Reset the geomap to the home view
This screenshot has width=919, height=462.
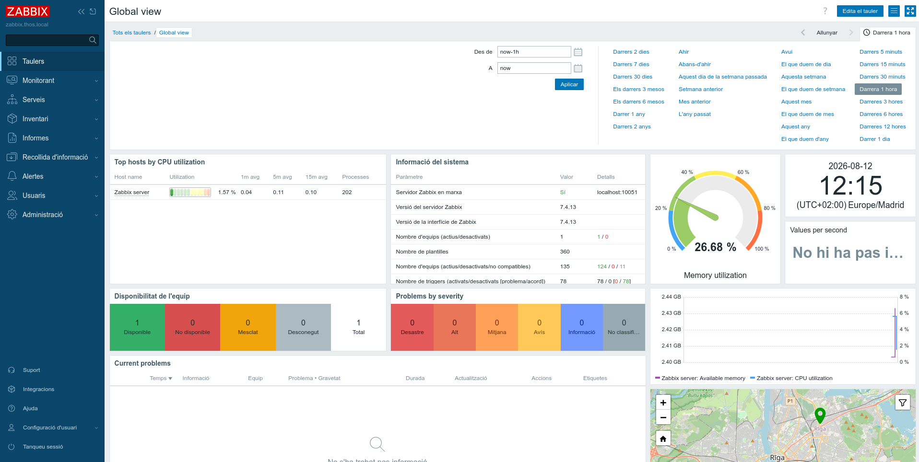pyautogui.click(x=663, y=439)
